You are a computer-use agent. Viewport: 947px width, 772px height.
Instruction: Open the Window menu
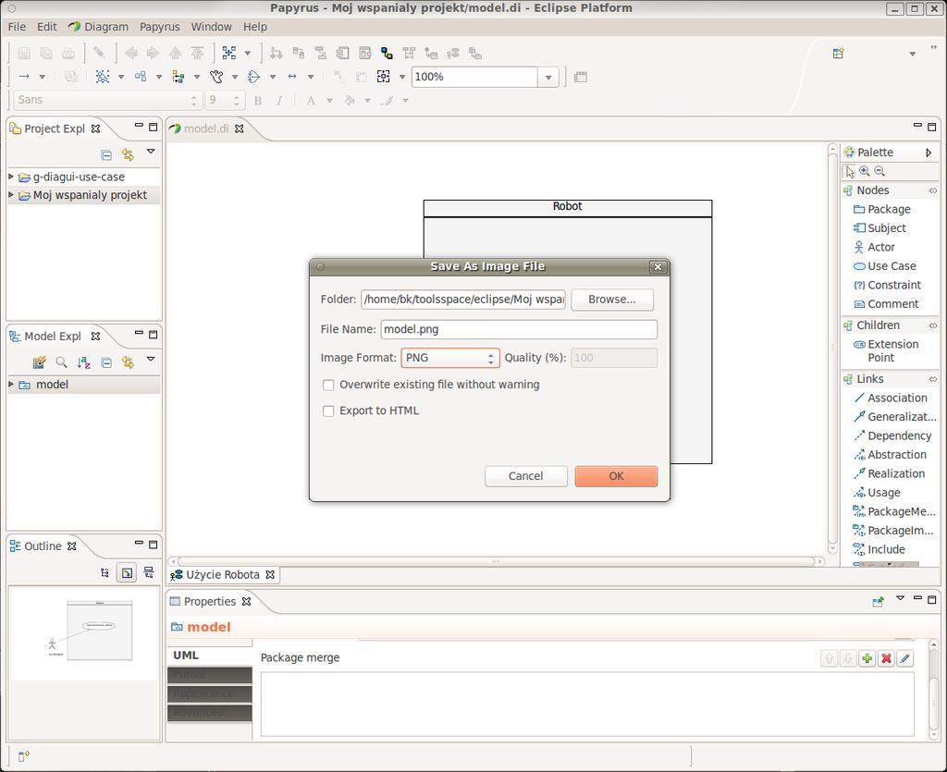click(x=212, y=27)
